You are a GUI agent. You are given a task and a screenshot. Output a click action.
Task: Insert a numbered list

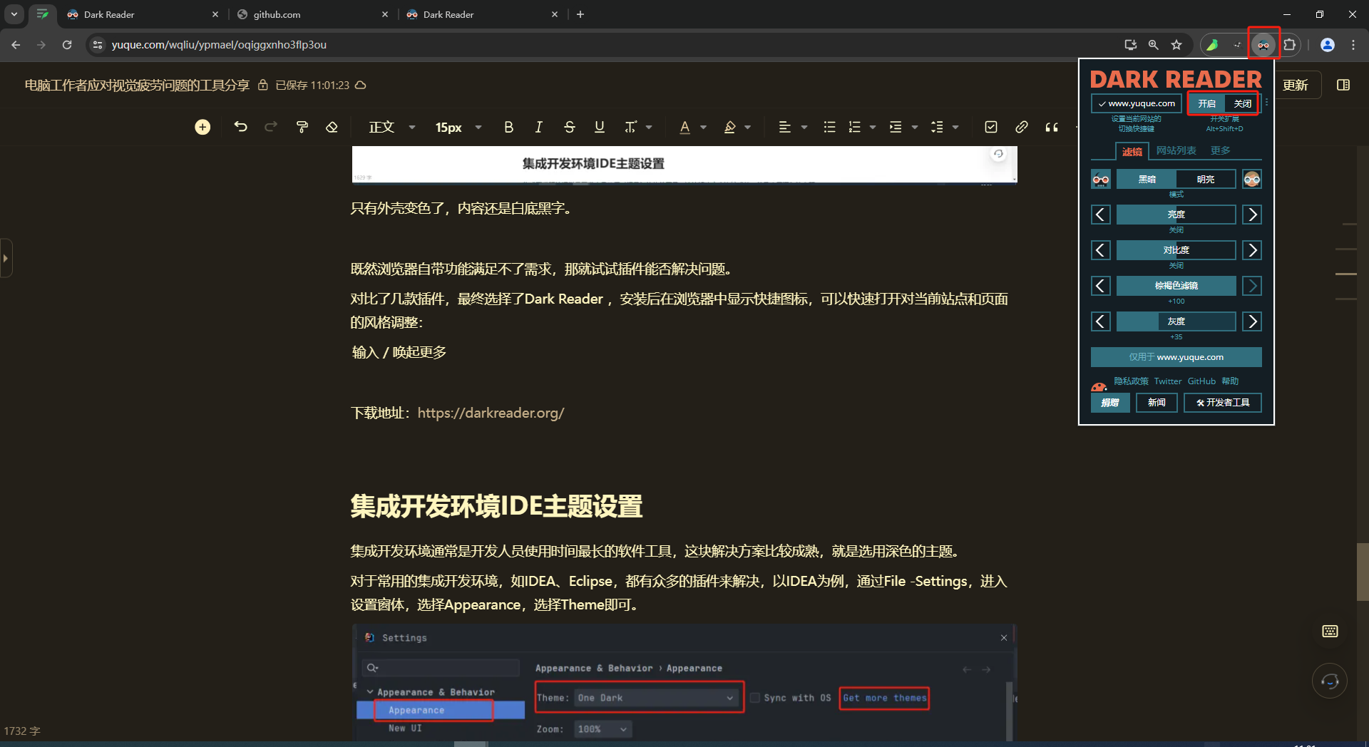pos(854,127)
